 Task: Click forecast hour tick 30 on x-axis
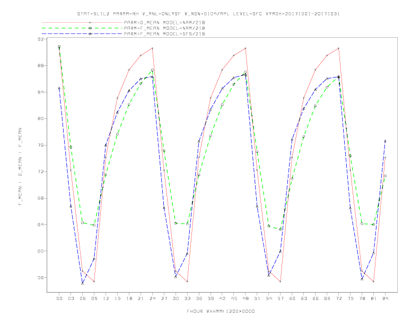(x=176, y=298)
